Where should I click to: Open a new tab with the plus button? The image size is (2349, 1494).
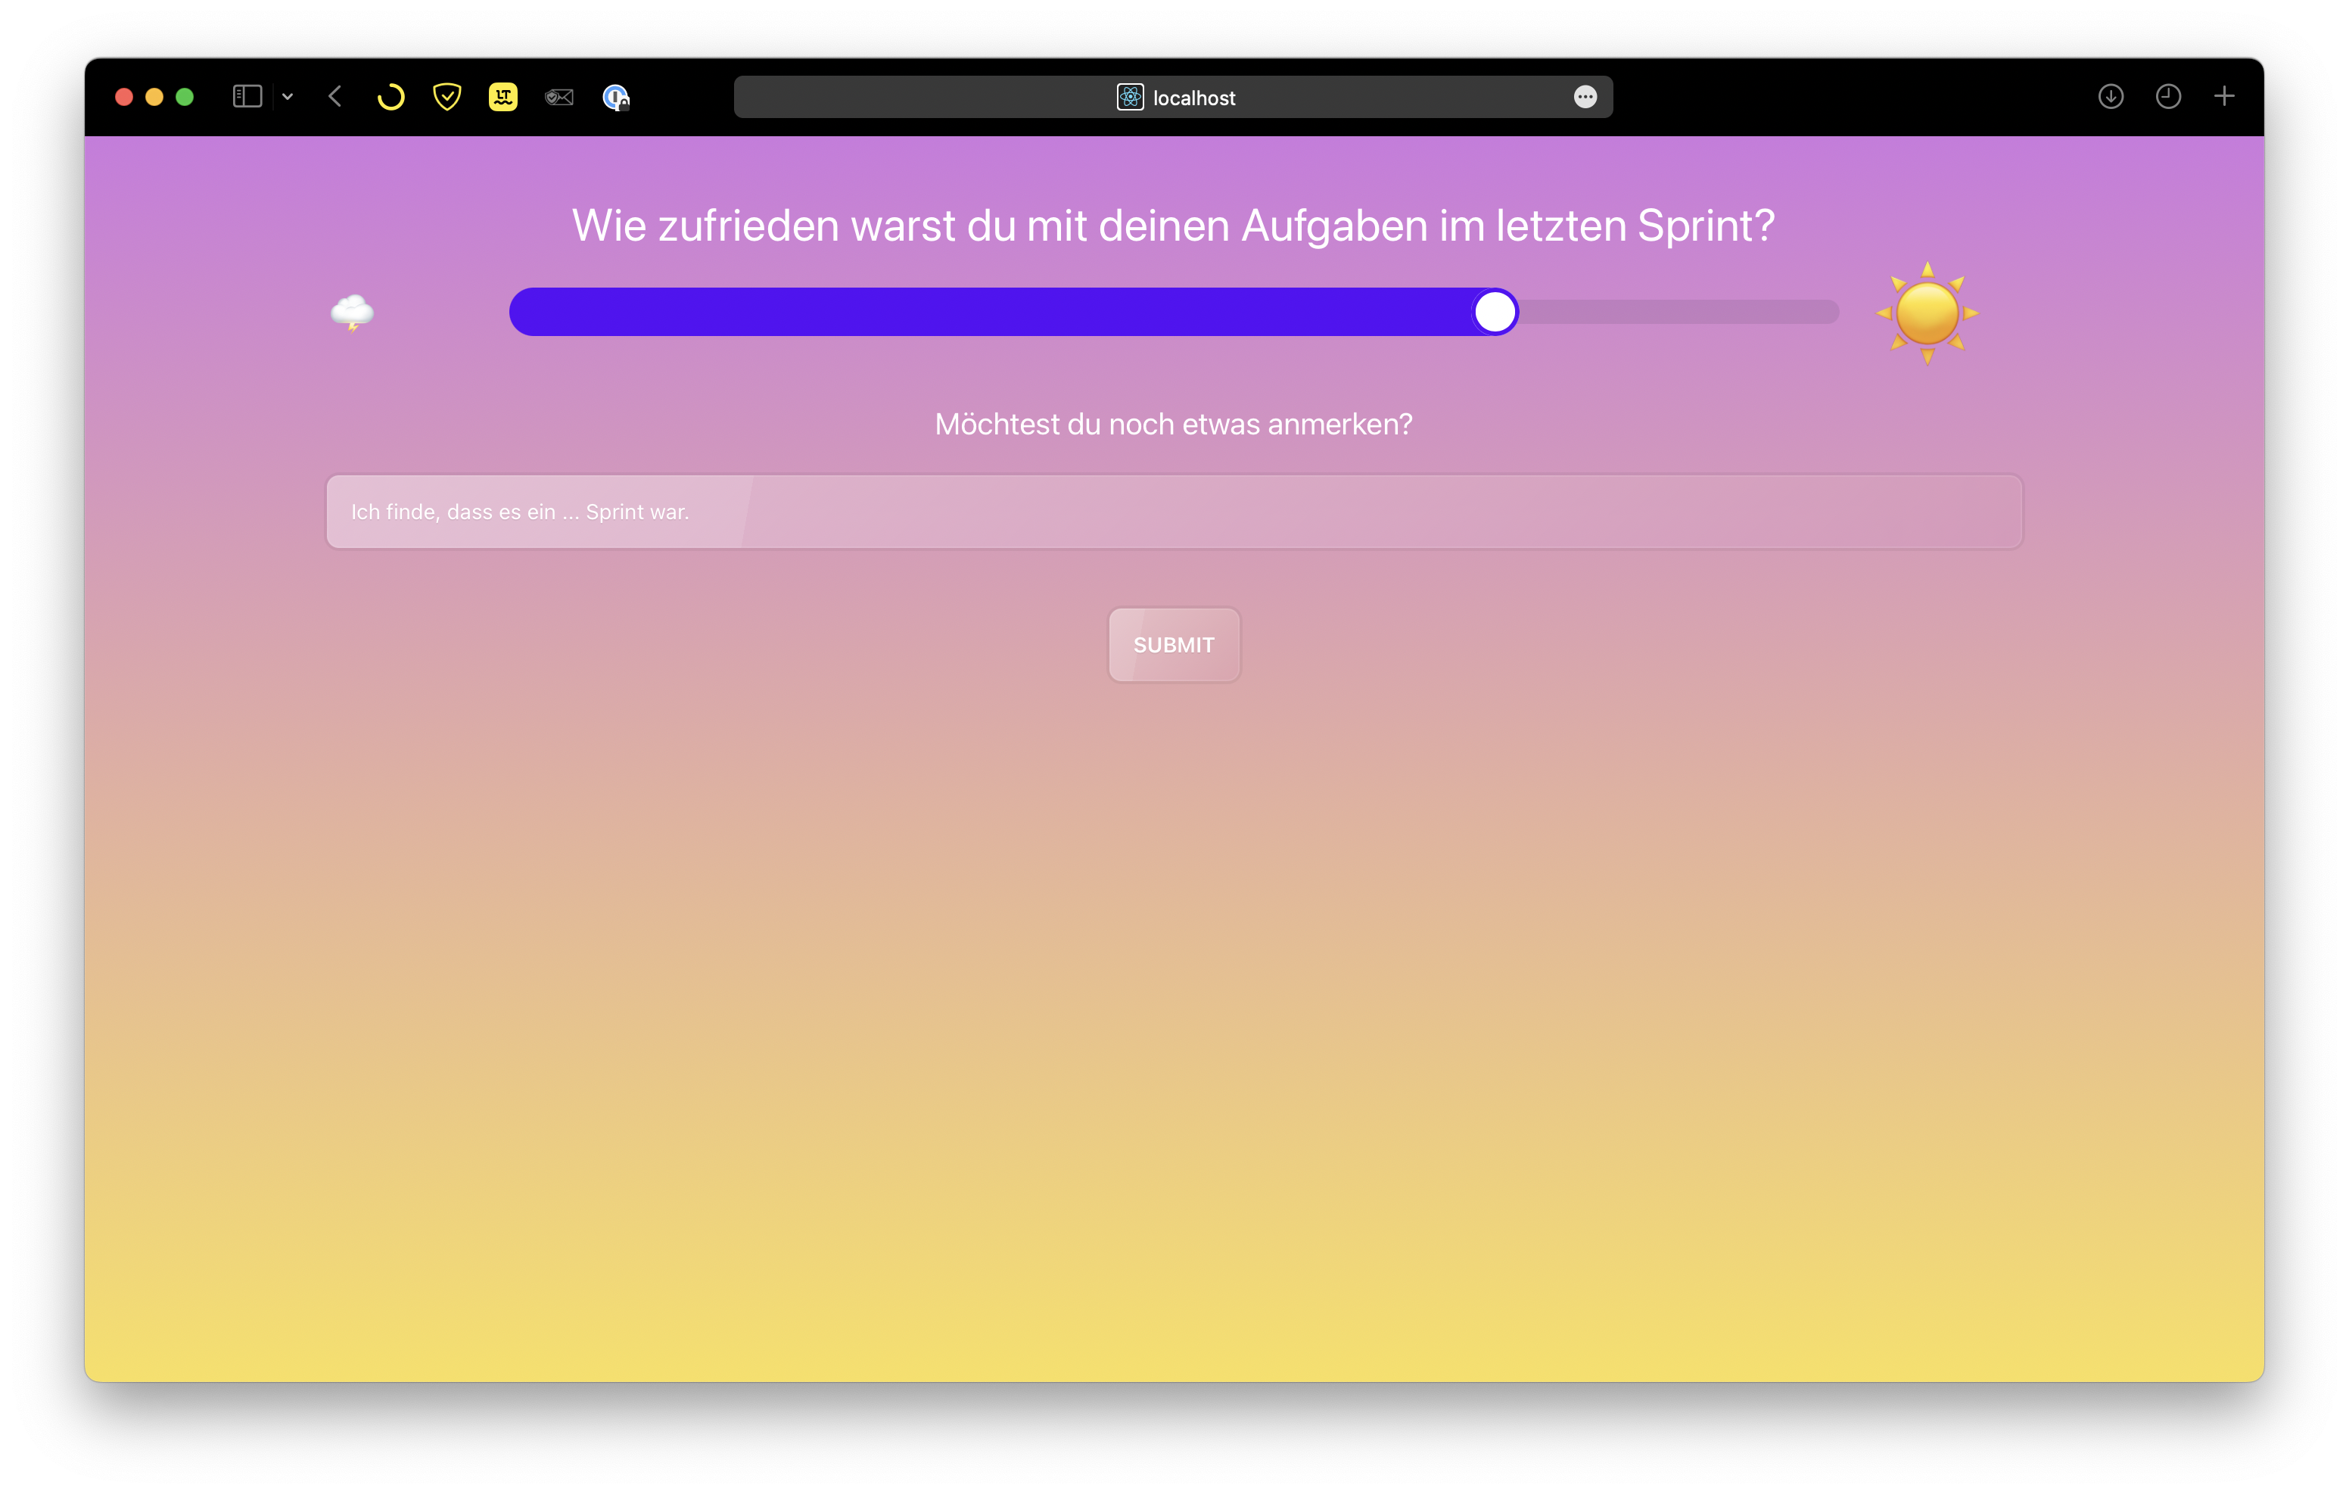[x=2224, y=97]
